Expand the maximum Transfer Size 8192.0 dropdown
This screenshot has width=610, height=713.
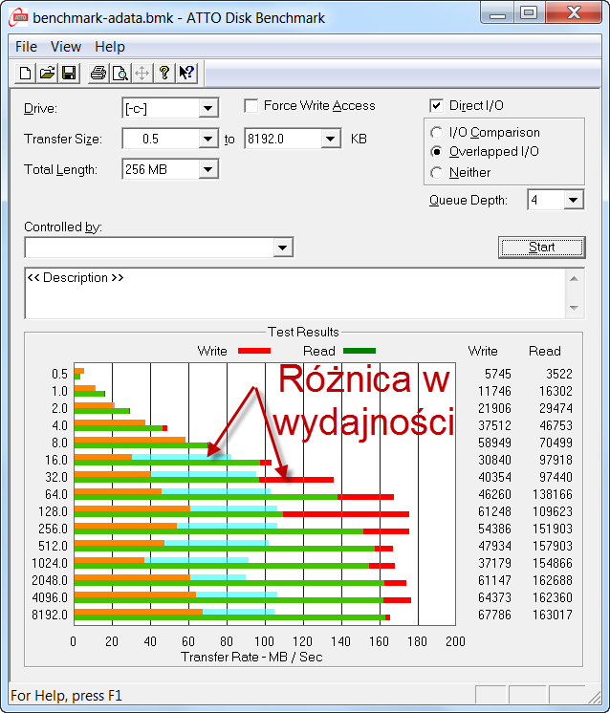(330, 139)
